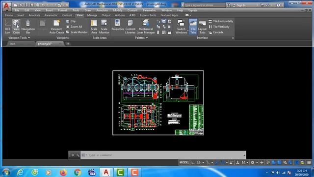
Task: Open Mechanical Layer Manager
Action: pyautogui.click(x=146, y=27)
